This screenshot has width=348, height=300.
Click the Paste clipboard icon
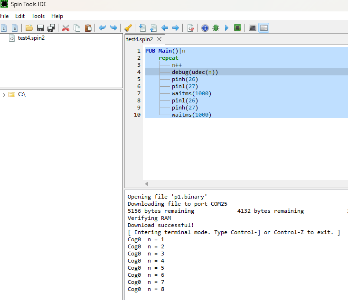[x=88, y=28]
